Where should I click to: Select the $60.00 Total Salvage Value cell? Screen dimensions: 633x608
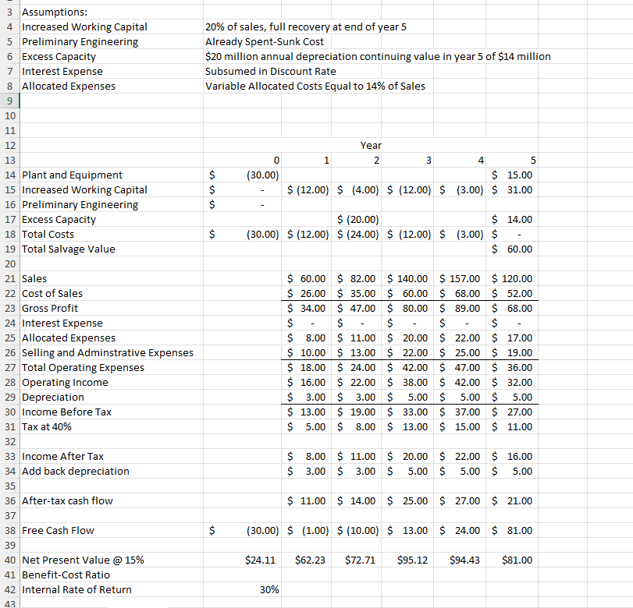pyautogui.click(x=511, y=249)
